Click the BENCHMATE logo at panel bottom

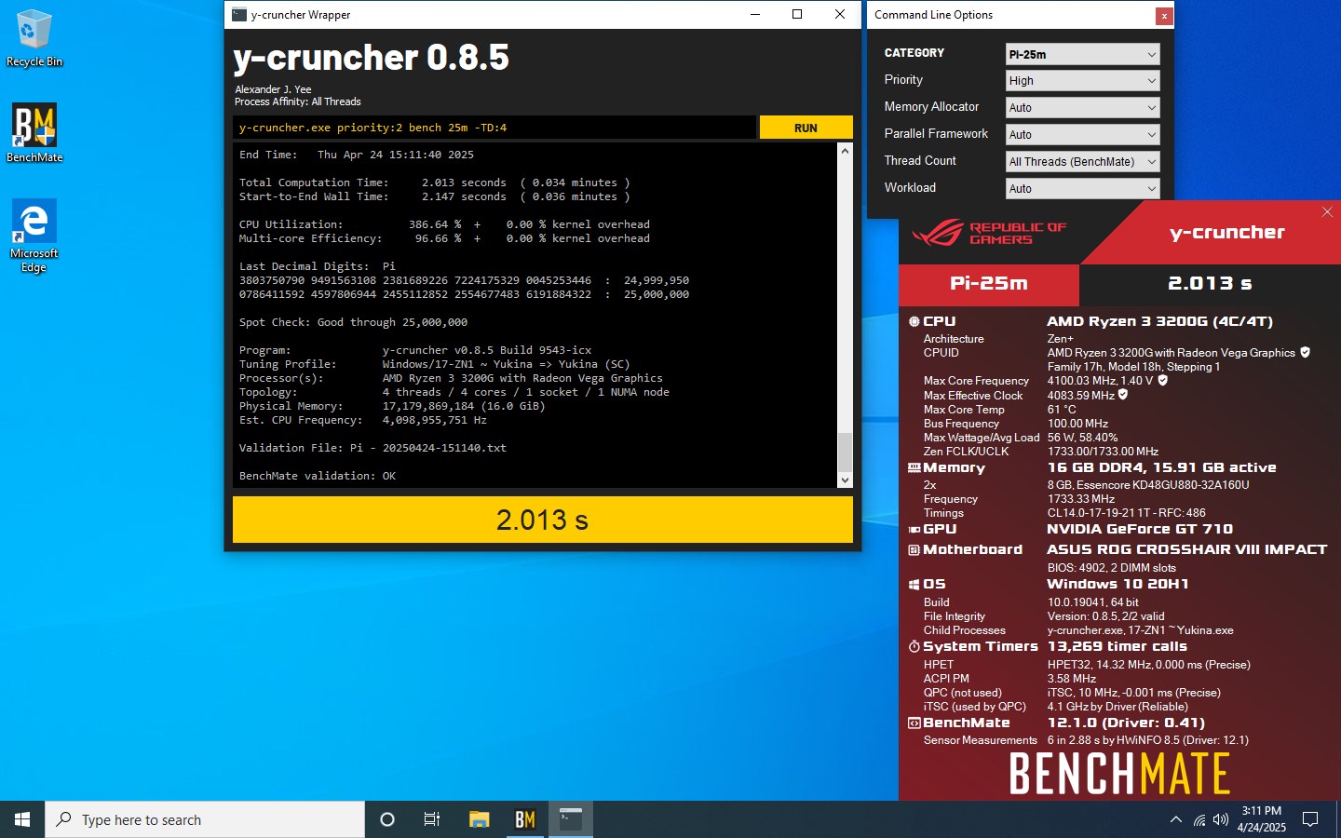[x=1119, y=774]
